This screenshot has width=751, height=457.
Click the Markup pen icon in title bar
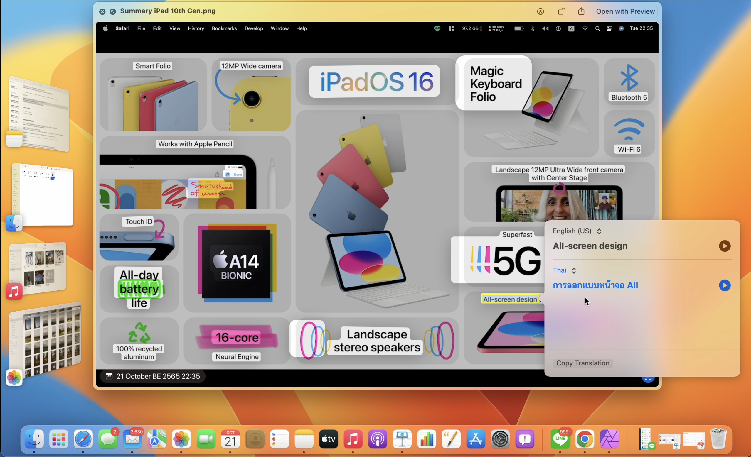click(x=540, y=11)
